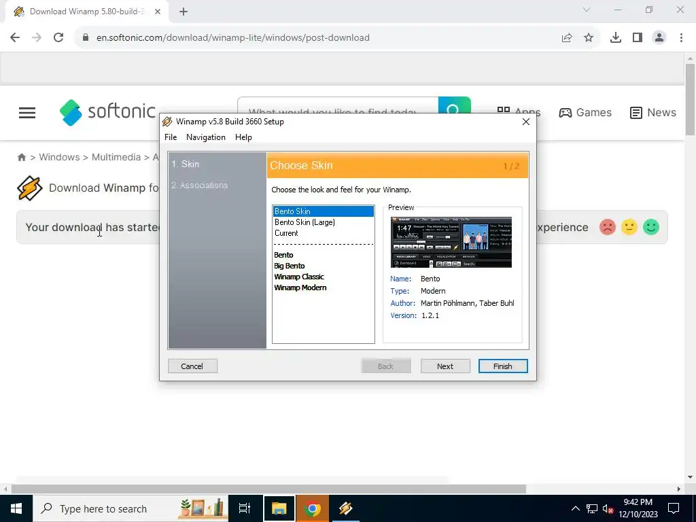This screenshot has height=522, width=696.
Task: Select the Associations step in the setup sidebar
Action: click(199, 185)
